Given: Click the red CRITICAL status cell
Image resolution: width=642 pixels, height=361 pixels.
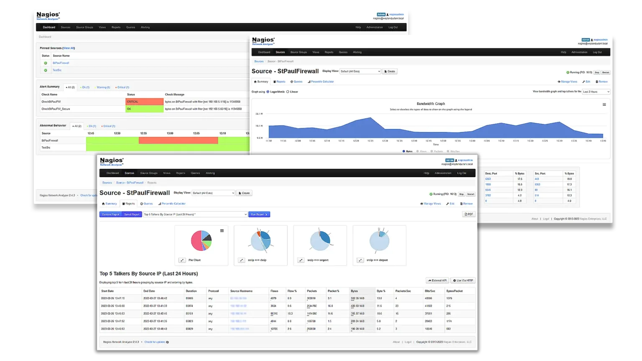Looking at the screenshot, I should coord(145,102).
